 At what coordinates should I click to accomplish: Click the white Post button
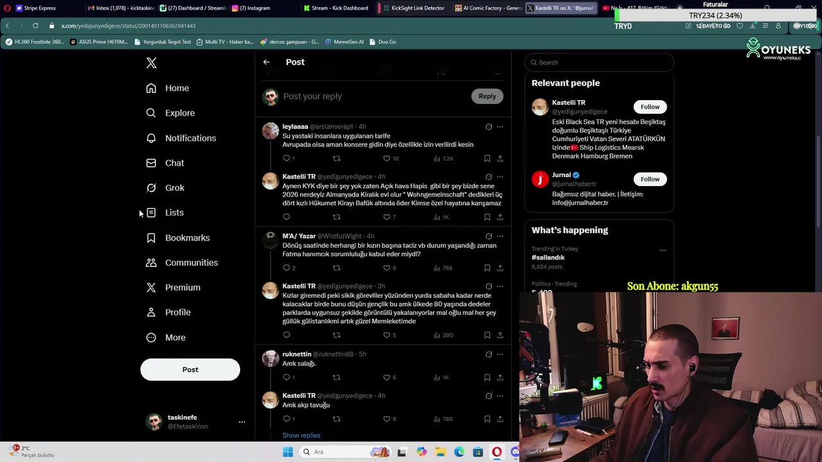(190, 370)
